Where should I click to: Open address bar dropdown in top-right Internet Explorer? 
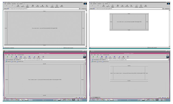(x=163, y=9)
